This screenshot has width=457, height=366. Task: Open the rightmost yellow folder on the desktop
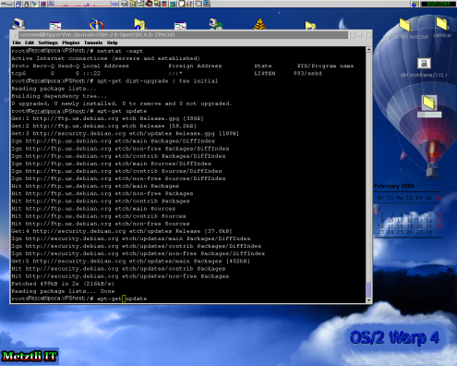click(442, 23)
